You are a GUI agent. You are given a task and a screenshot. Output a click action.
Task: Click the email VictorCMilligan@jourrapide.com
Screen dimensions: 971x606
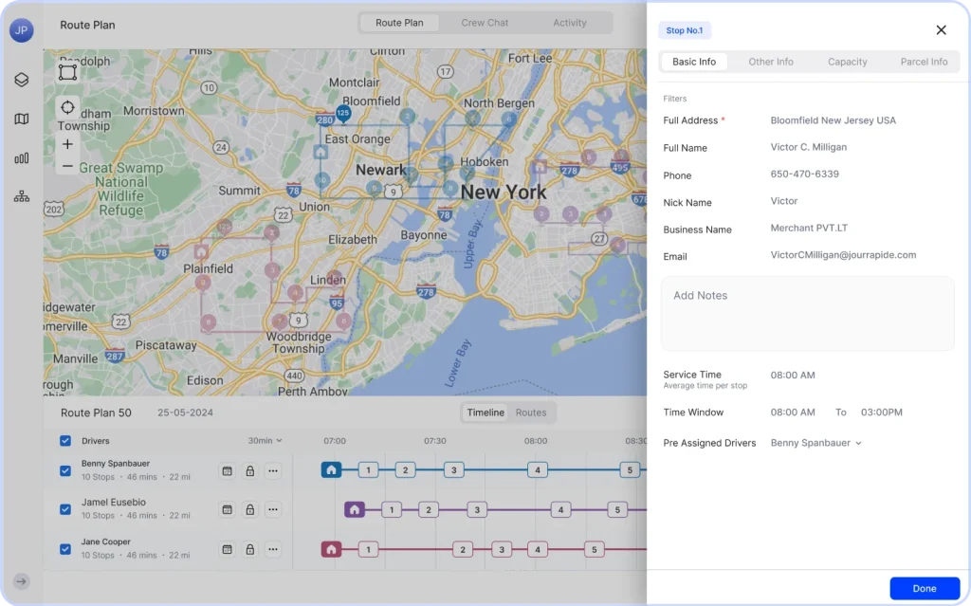[x=843, y=255]
